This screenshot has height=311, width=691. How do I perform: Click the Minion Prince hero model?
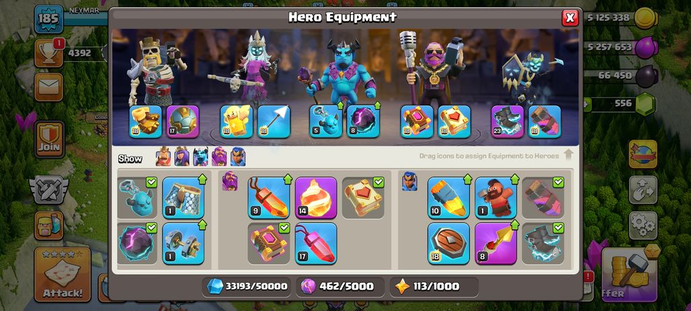[x=343, y=71]
